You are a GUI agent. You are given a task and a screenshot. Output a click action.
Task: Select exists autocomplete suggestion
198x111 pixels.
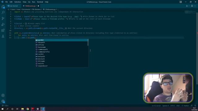click(x=62, y=64)
